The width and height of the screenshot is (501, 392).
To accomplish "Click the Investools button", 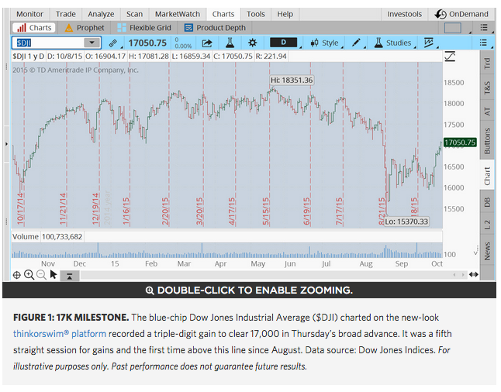I will pyautogui.click(x=405, y=14).
